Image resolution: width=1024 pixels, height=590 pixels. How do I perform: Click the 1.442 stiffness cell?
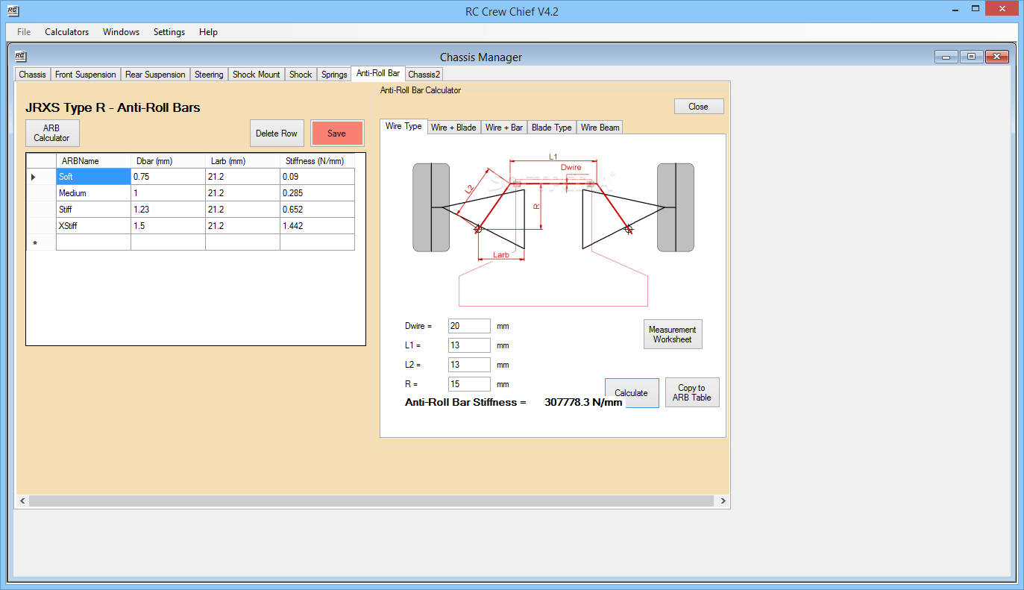pos(317,226)
